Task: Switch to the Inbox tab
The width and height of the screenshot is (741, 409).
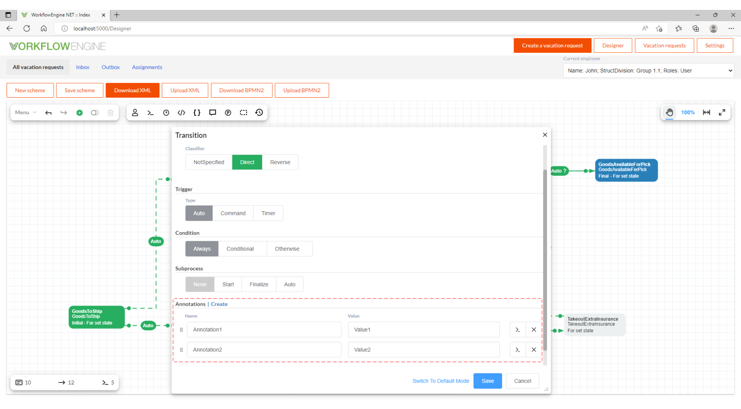Action: click(83, 67)
